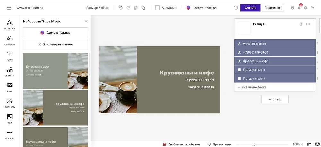
Task: Open Слайд #1 three-dot options menu
Action: pos(308,24)
